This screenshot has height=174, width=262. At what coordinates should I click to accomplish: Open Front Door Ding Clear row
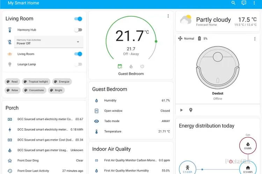click(44, 160)
